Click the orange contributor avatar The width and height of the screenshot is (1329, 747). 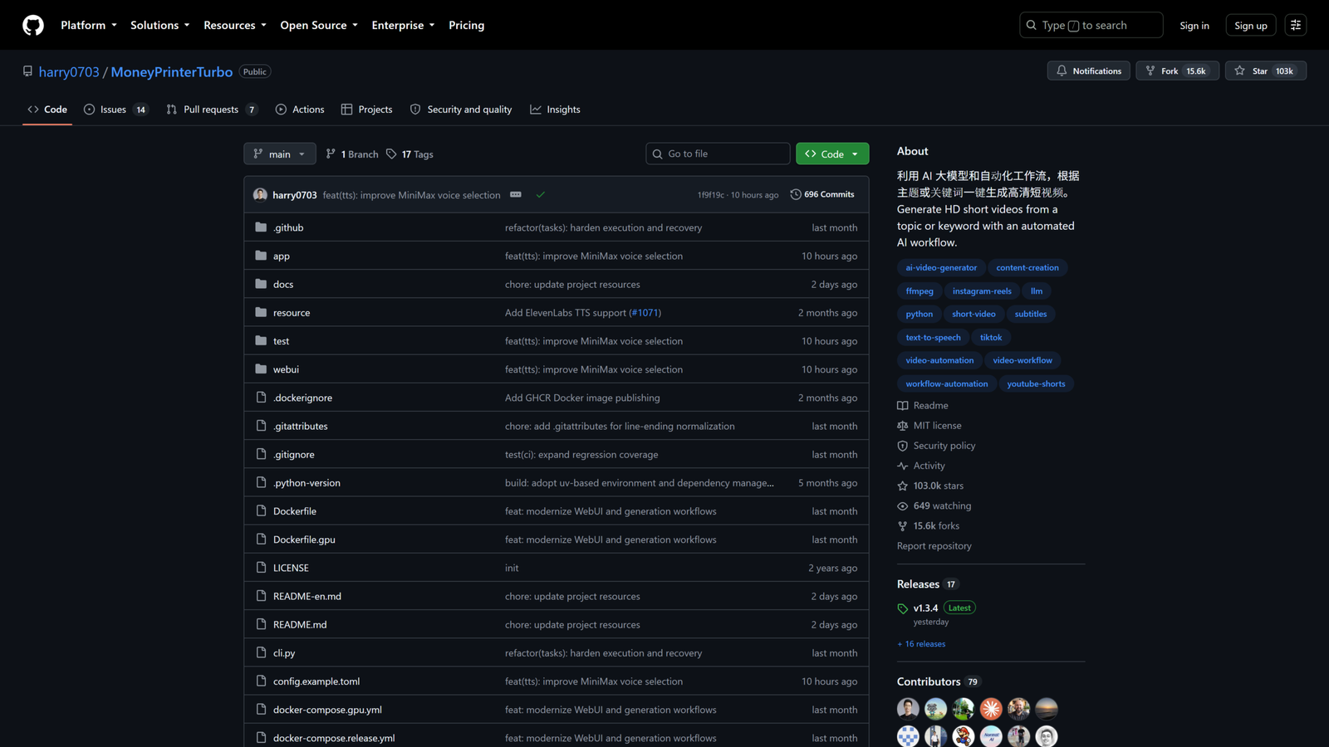[991, 708]
